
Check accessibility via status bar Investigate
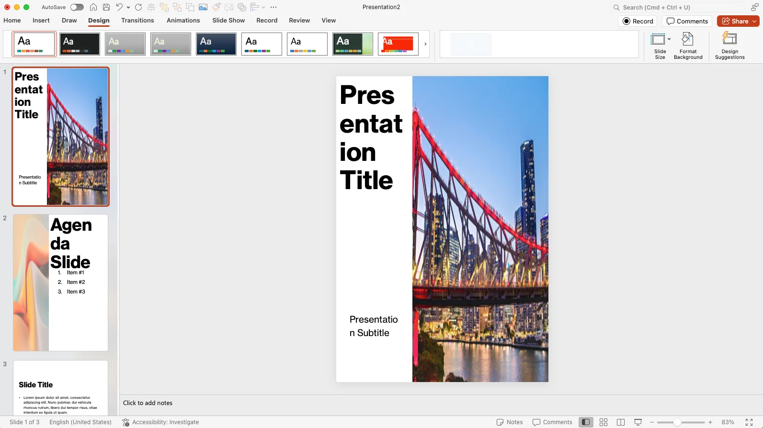pyautogui.click(x=160, y=422)
